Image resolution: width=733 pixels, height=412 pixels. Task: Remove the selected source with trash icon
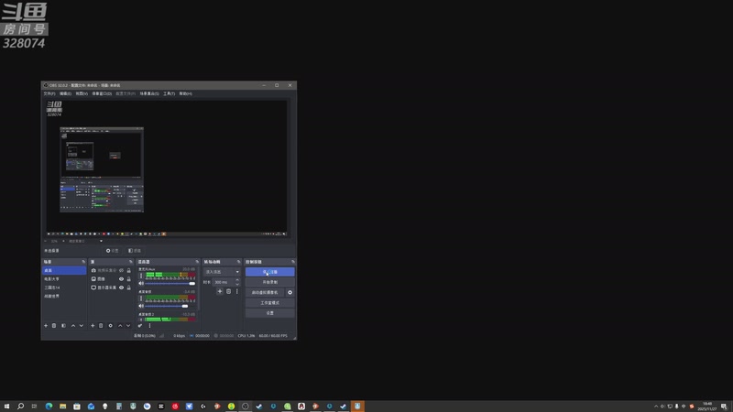pos(101,326)
